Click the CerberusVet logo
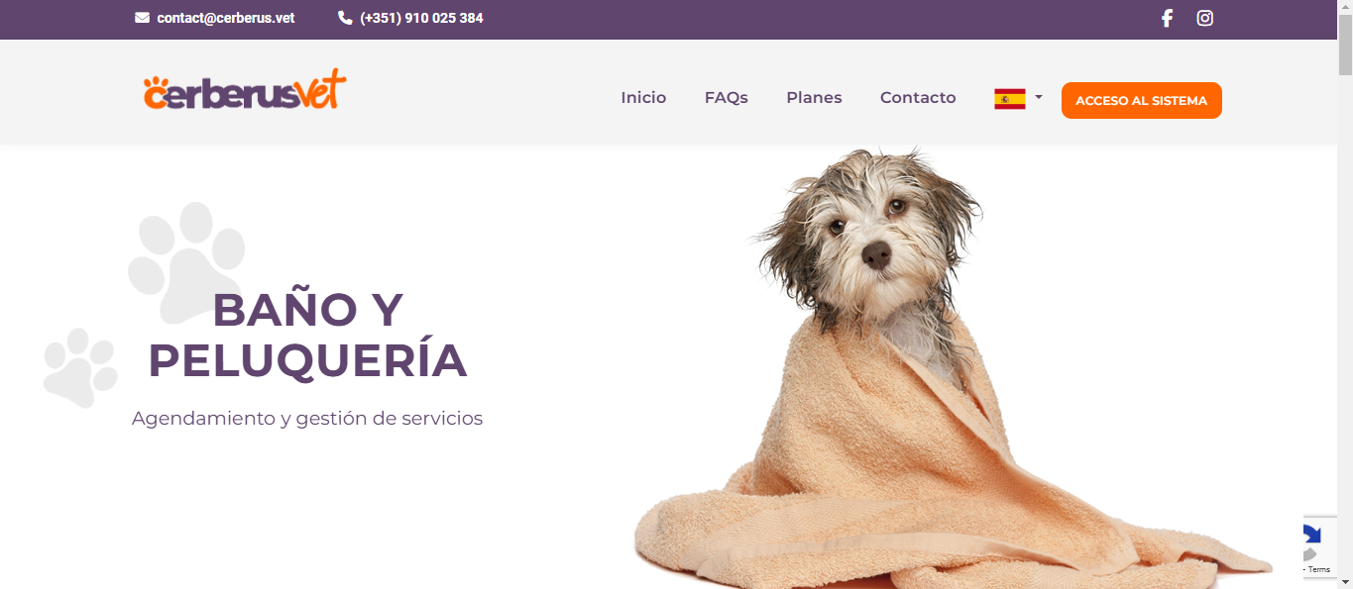 click(x=245, y=90)
